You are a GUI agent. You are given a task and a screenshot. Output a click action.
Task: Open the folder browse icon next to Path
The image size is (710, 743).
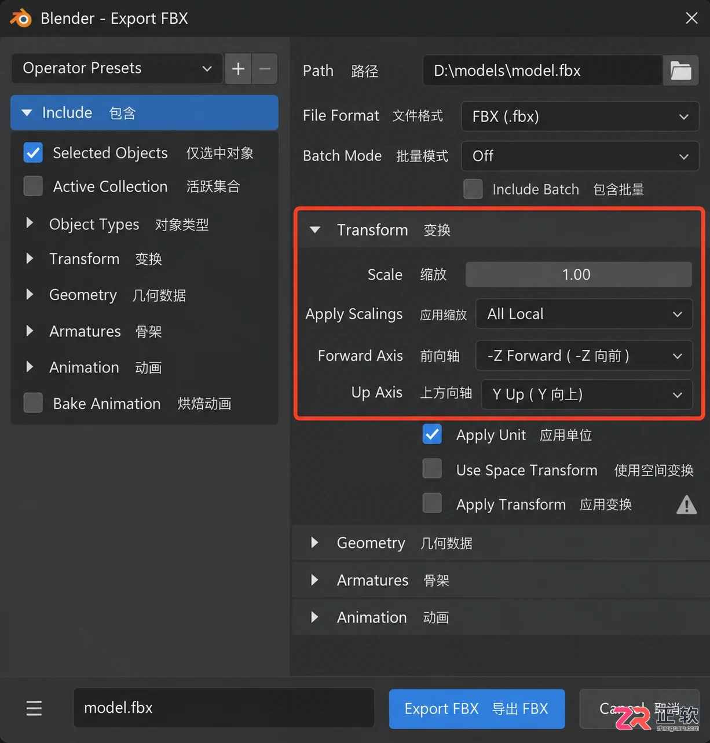[x=680, y=71]
